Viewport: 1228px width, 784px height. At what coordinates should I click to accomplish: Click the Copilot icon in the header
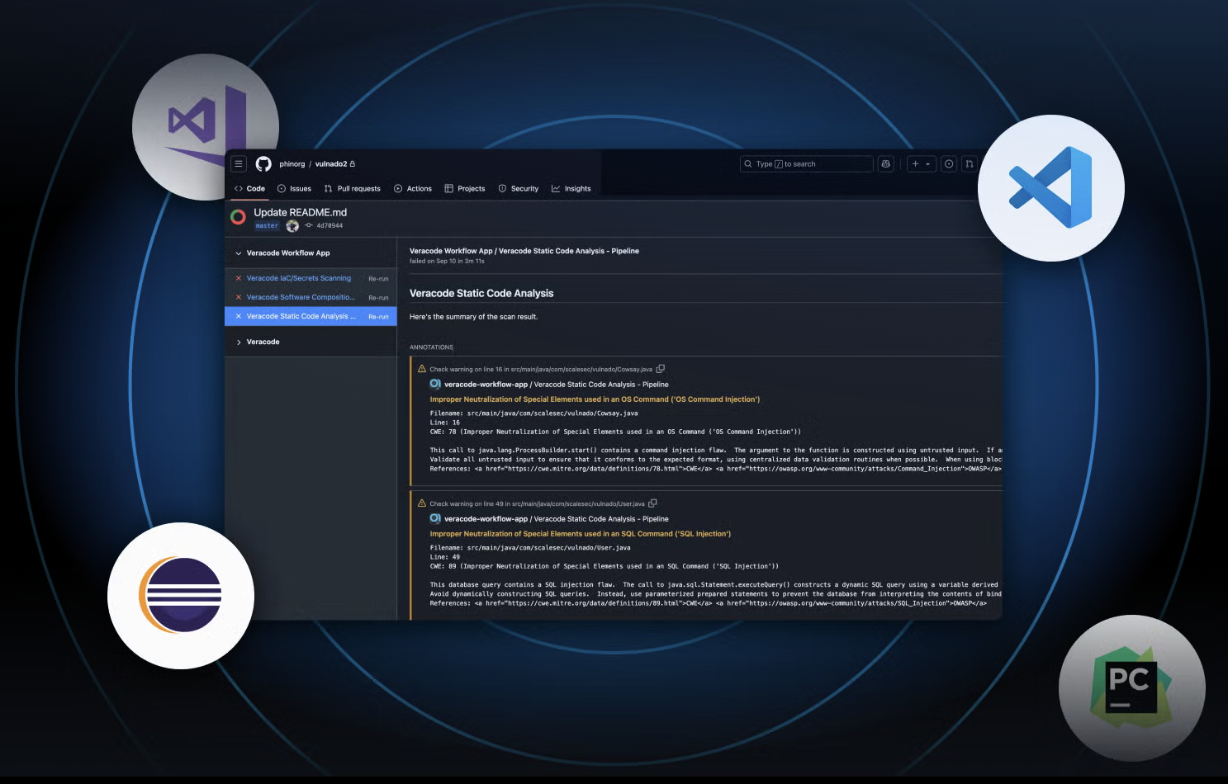click(x=886, y=164)
